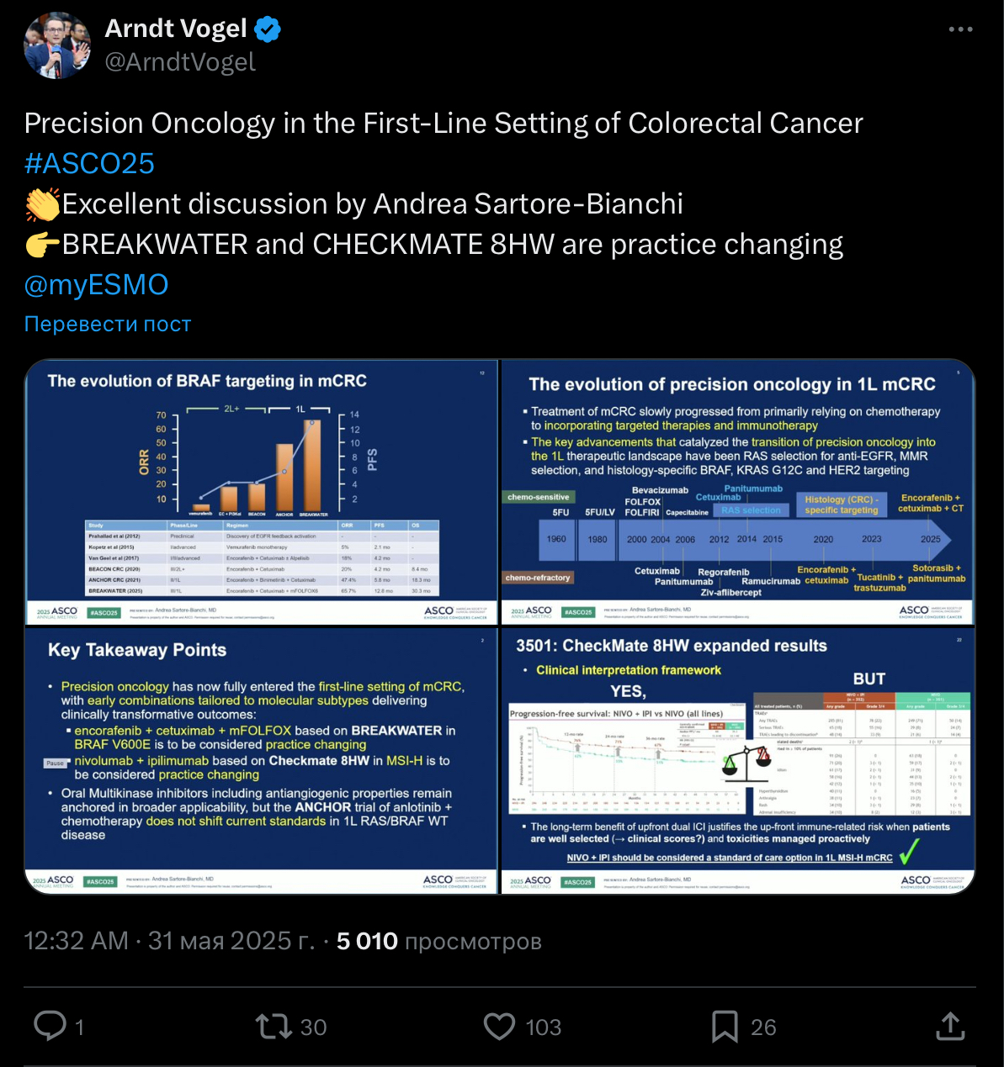The height and width of the screenshot is (1067, 1004).
Task: Click the share upload icon
Action: 949,1026
